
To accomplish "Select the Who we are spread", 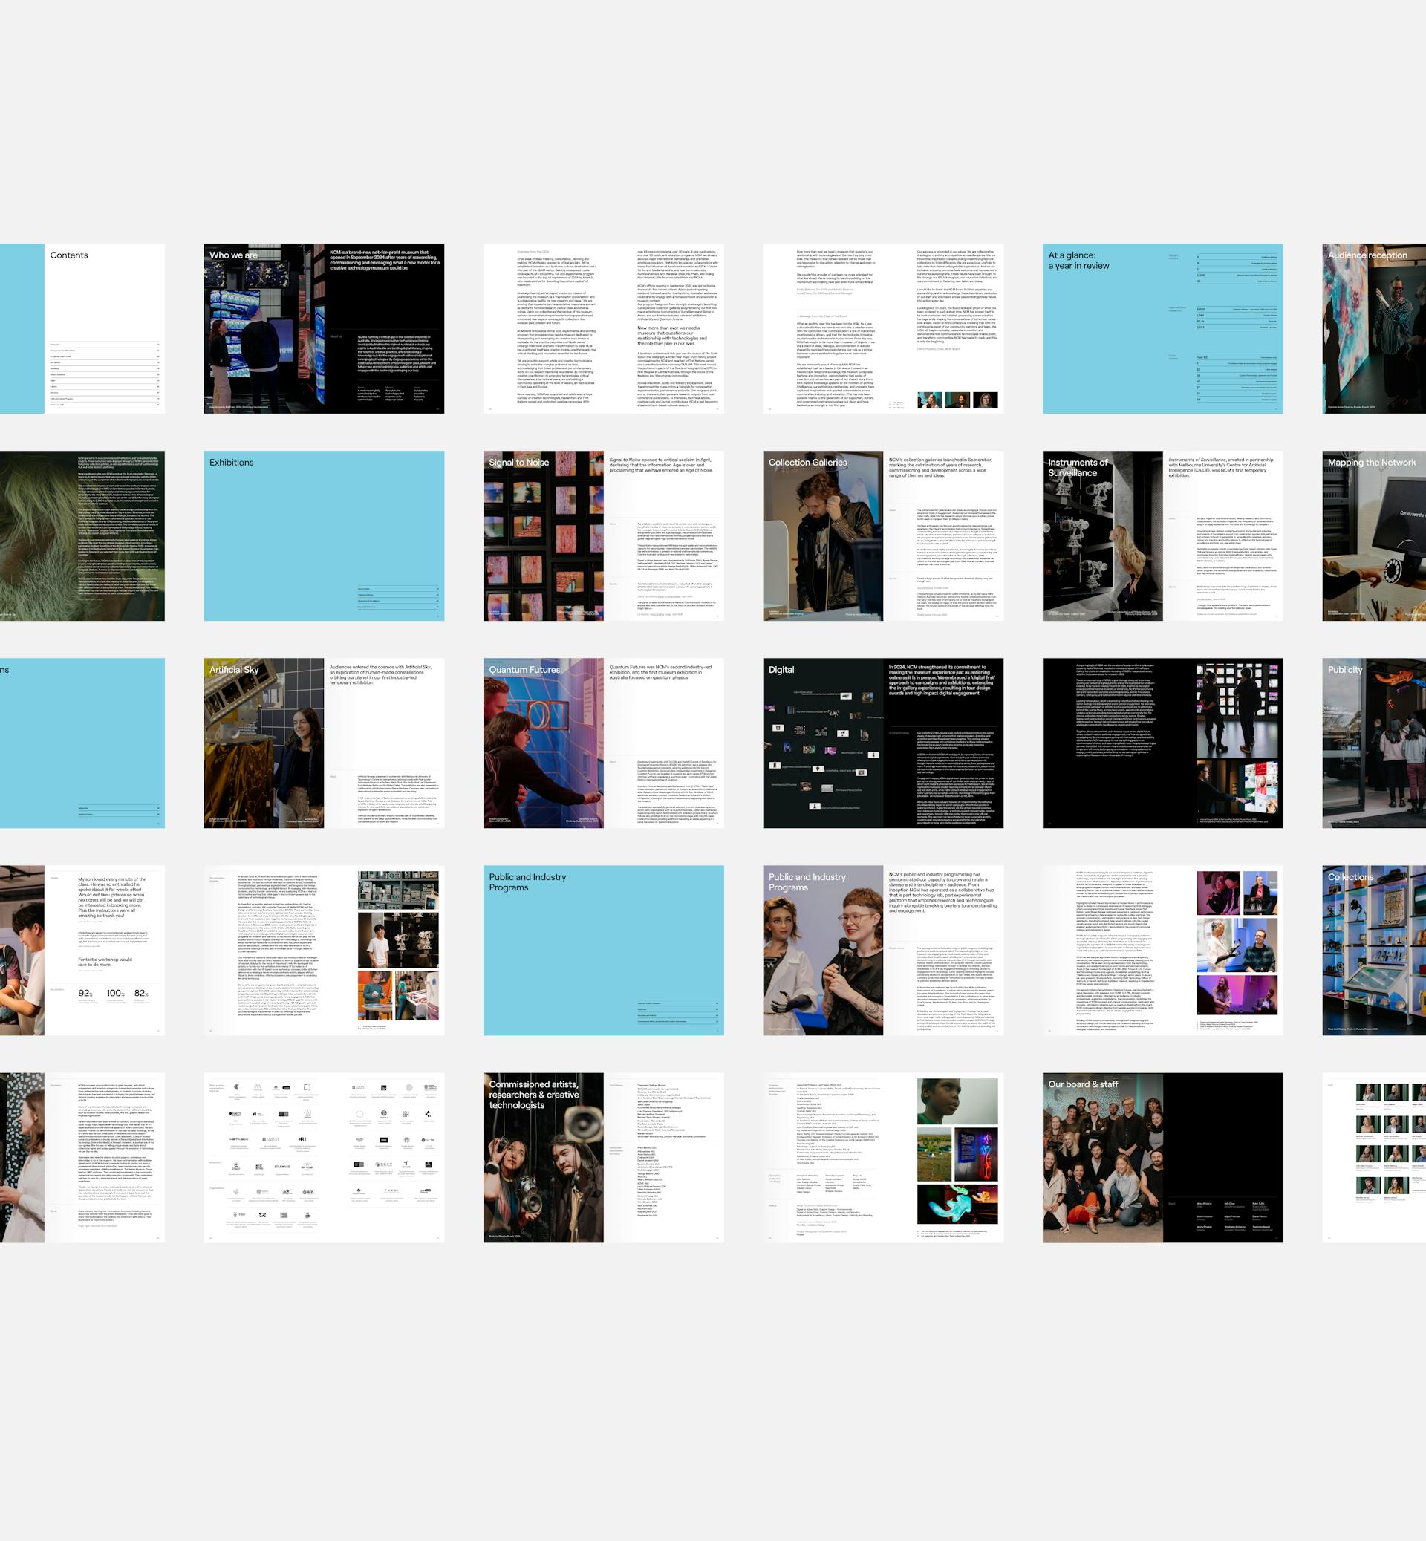I will [x=323, y=328].
